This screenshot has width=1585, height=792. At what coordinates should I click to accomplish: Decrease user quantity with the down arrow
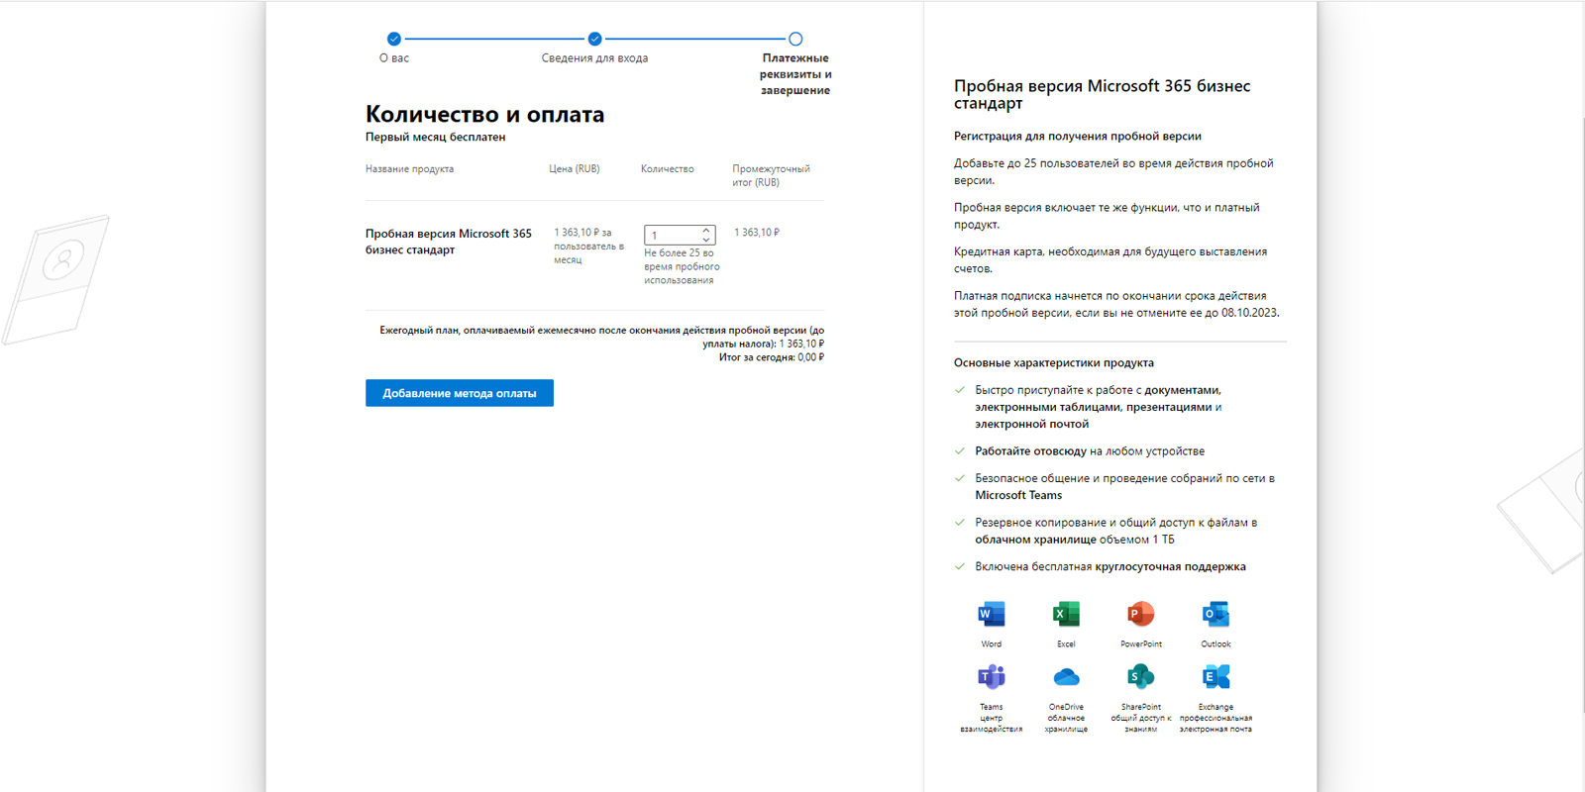tap(706, 240)
